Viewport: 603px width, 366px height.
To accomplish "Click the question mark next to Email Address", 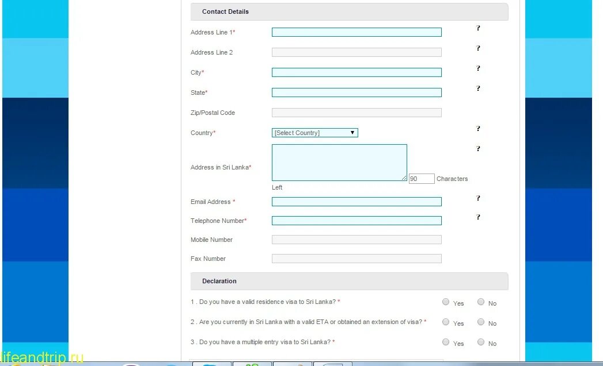I will (478, 198).
